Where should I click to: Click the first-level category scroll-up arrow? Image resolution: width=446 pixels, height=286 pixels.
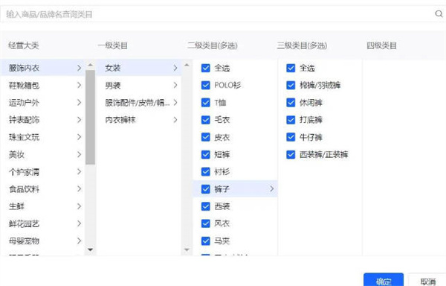click(187, 65)
